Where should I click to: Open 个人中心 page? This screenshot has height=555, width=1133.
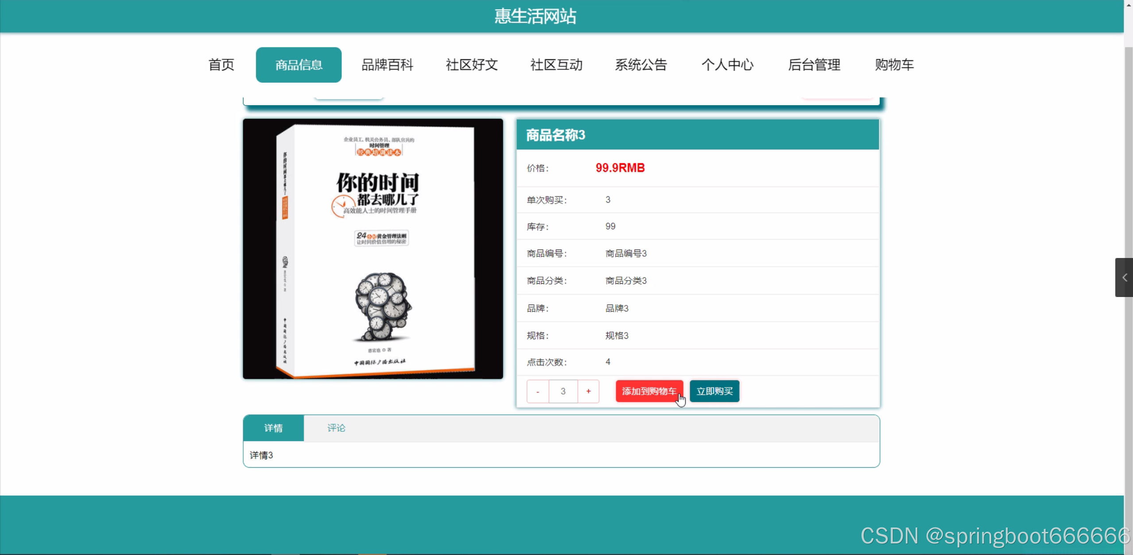point(727,65)
